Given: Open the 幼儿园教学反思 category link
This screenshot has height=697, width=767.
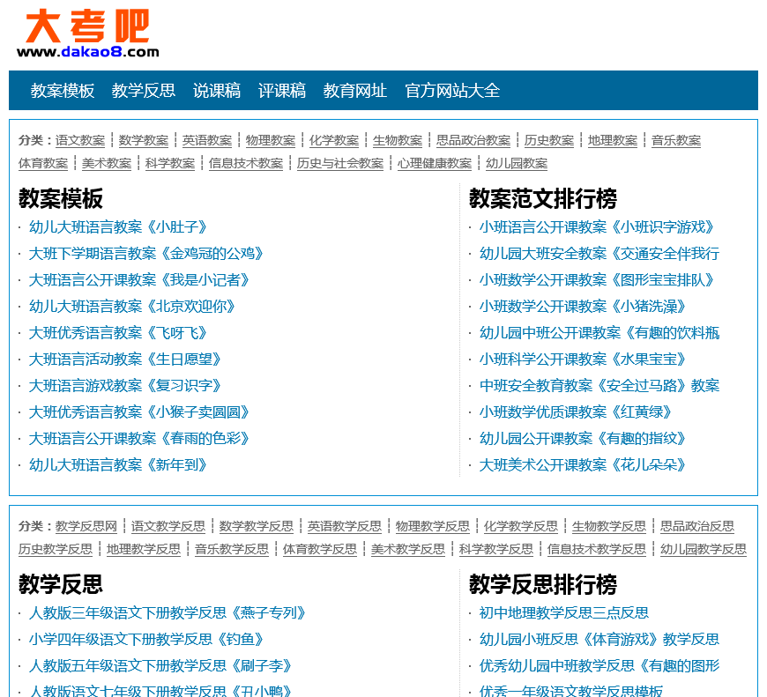Looking at the screenshot, I should [704, 549].
